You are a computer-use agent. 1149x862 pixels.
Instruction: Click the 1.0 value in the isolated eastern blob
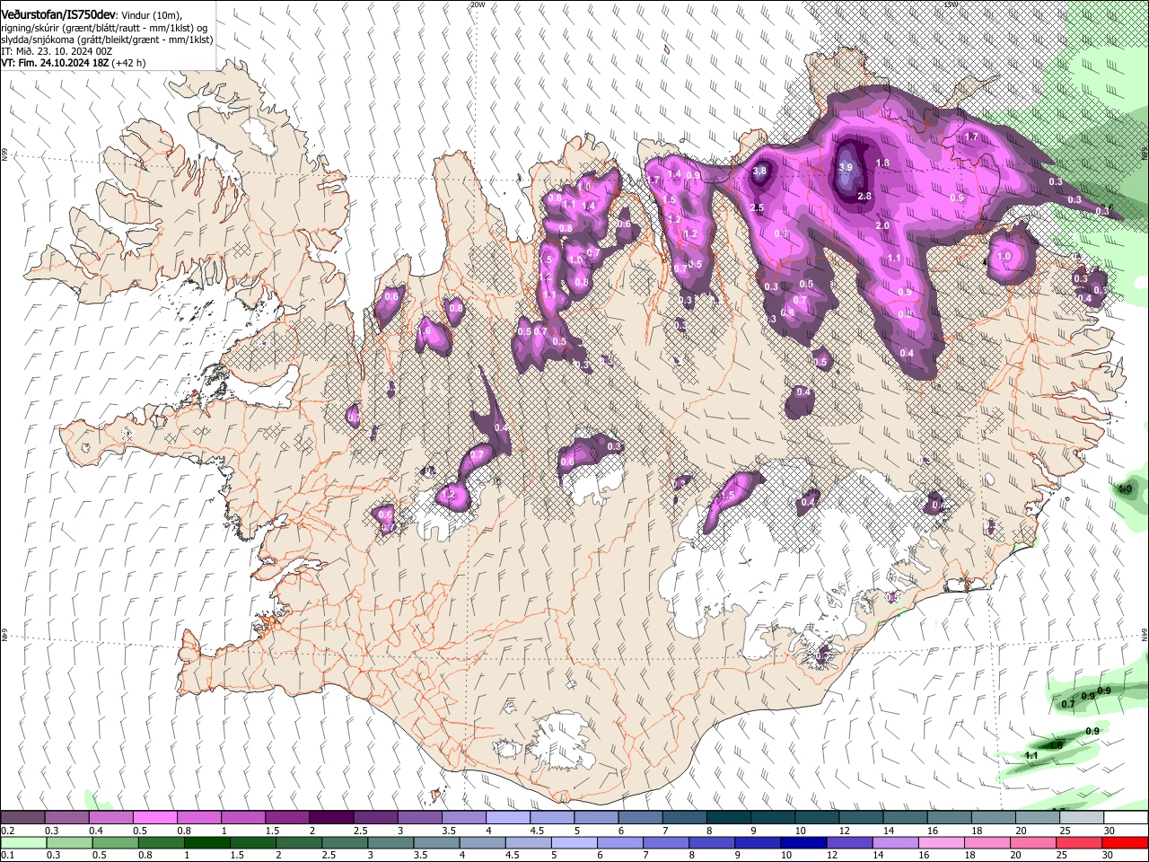tap(1004, 256)
